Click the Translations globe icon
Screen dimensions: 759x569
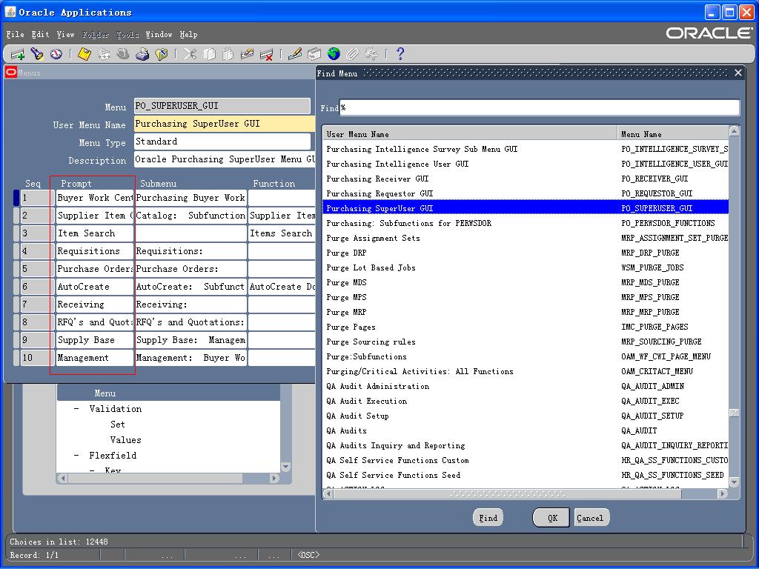[x=334, y=54]
